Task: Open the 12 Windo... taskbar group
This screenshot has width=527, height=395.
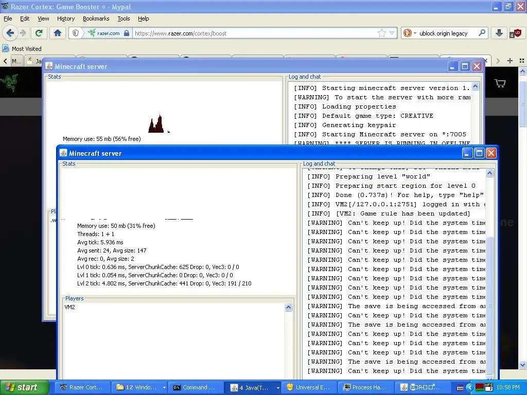Action: [x=137, y=387]
